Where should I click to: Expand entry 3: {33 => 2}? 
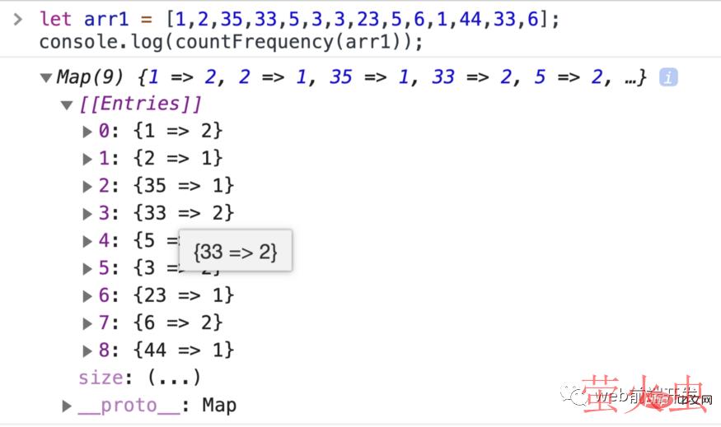point(87,214)
